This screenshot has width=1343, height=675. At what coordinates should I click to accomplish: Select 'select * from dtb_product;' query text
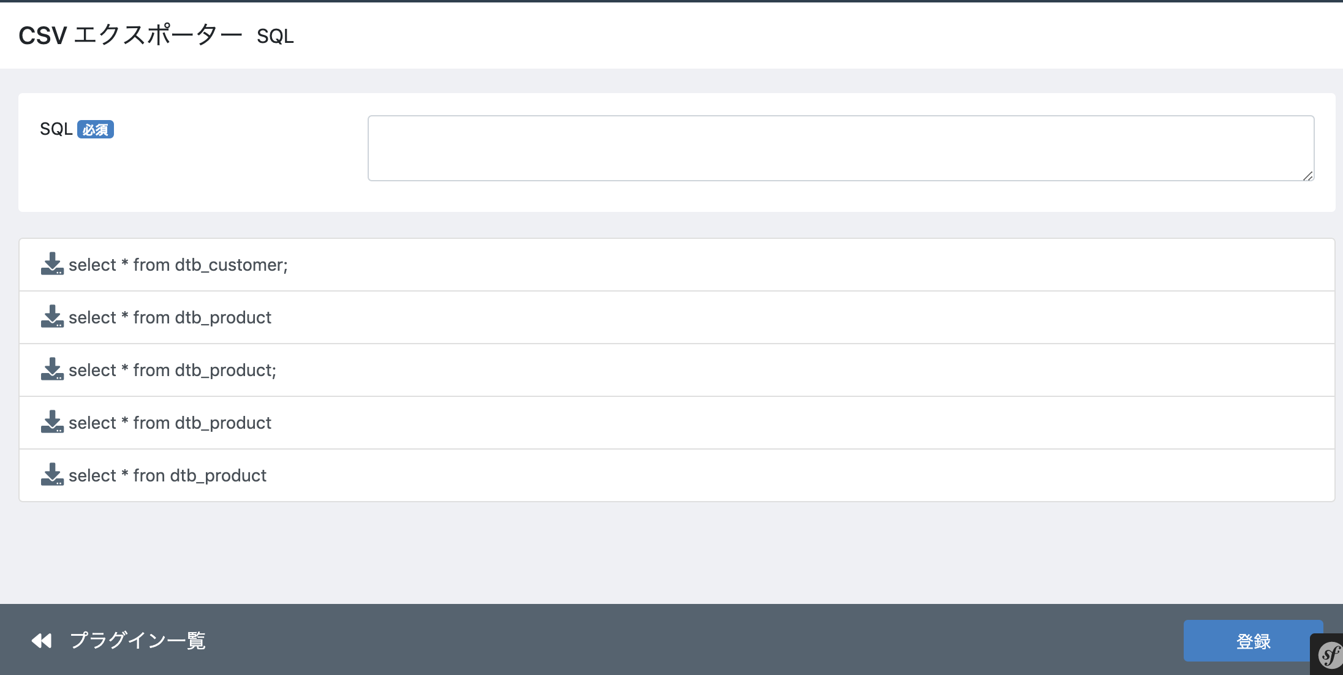click(173, 370)
